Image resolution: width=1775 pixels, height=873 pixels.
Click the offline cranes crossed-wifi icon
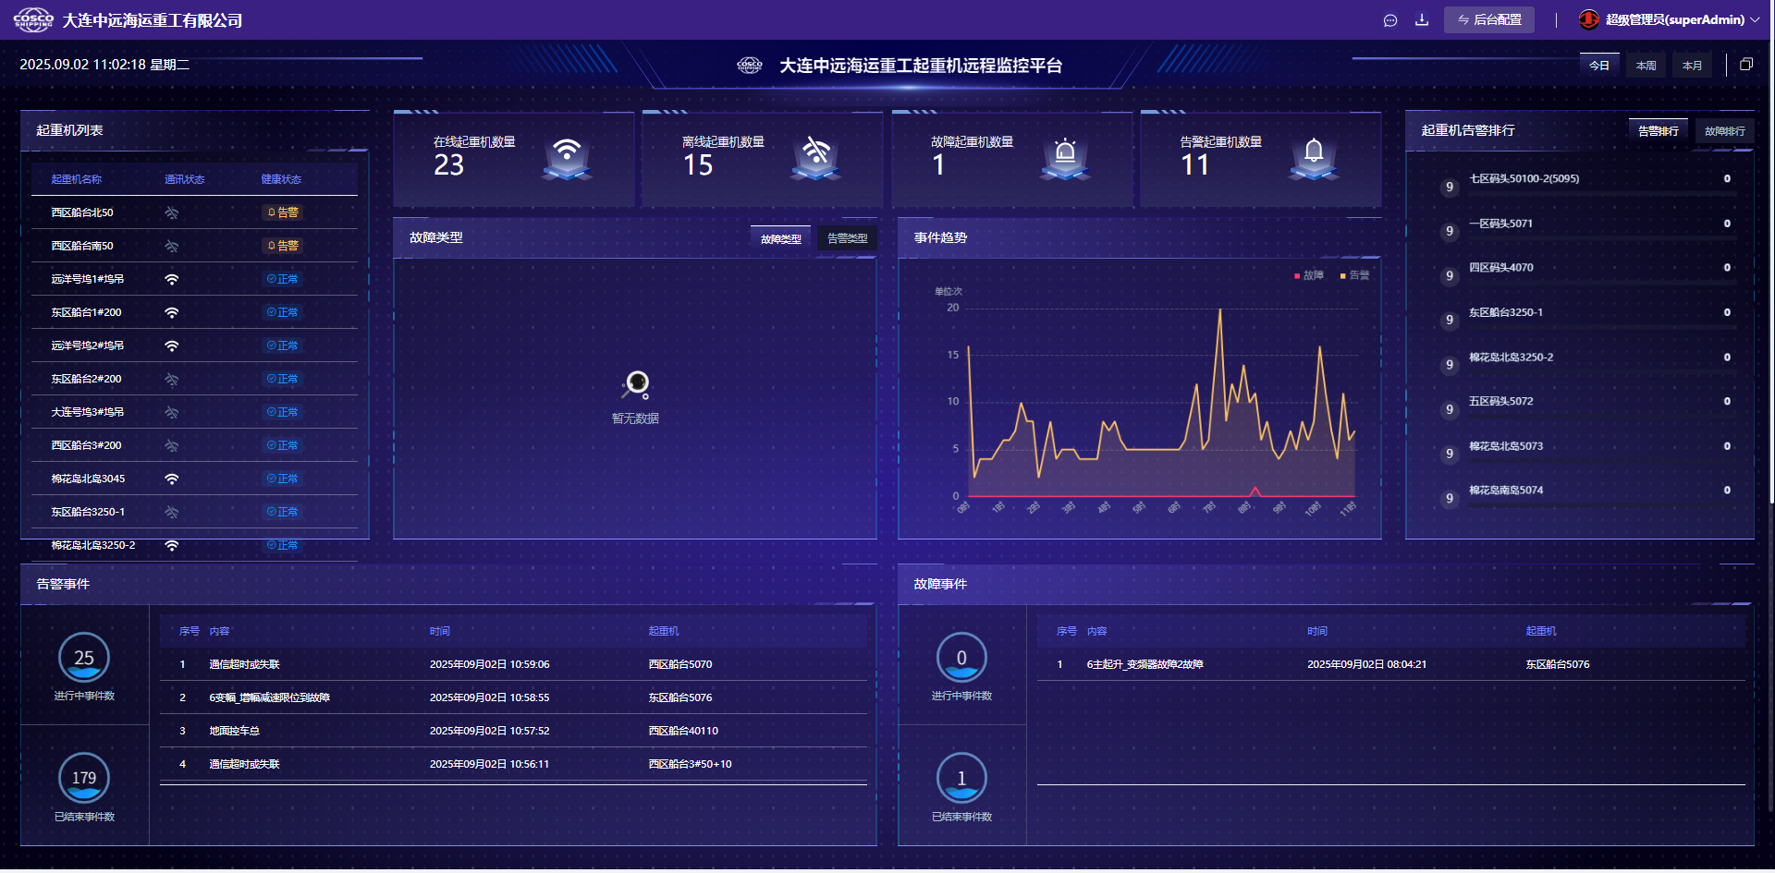815,155
